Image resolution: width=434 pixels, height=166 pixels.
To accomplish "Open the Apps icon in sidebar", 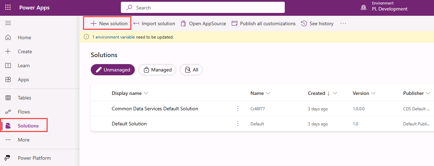I will 8,79.
